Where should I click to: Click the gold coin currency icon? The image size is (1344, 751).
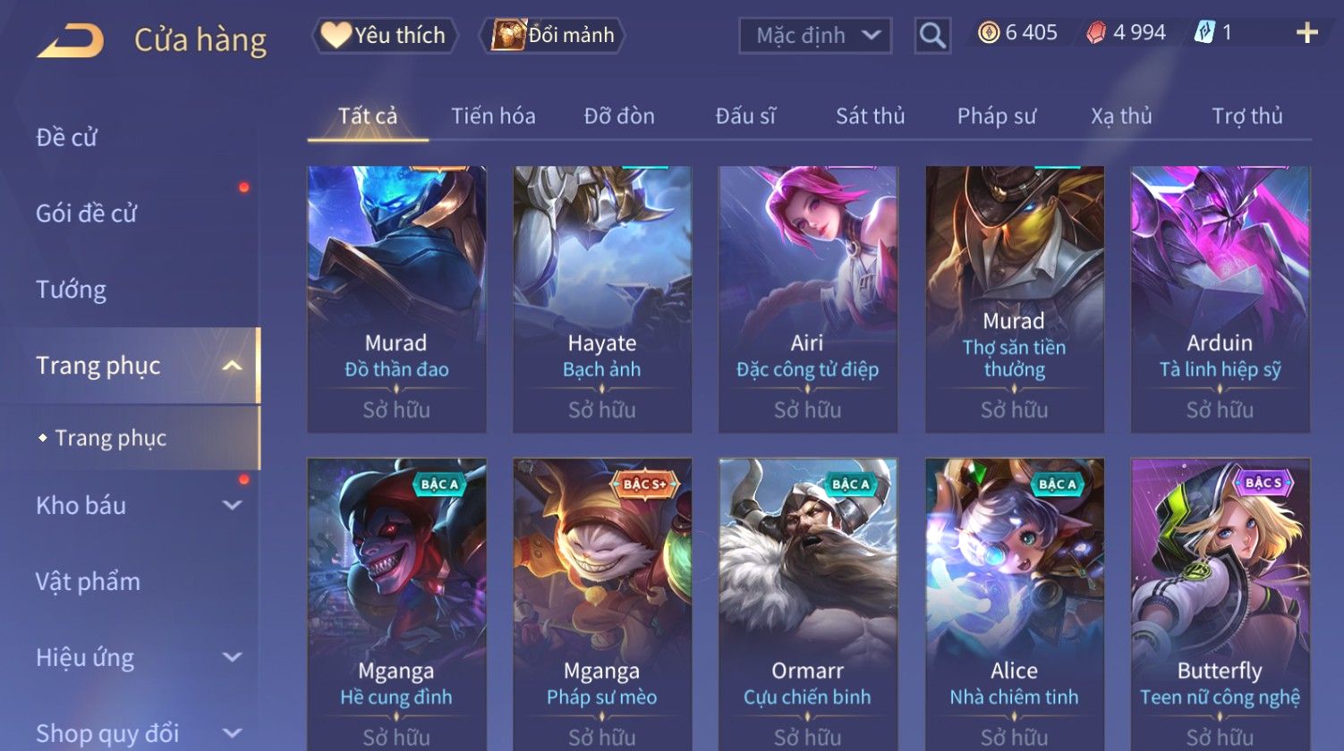pyautogui.click(x=989, y=33)
